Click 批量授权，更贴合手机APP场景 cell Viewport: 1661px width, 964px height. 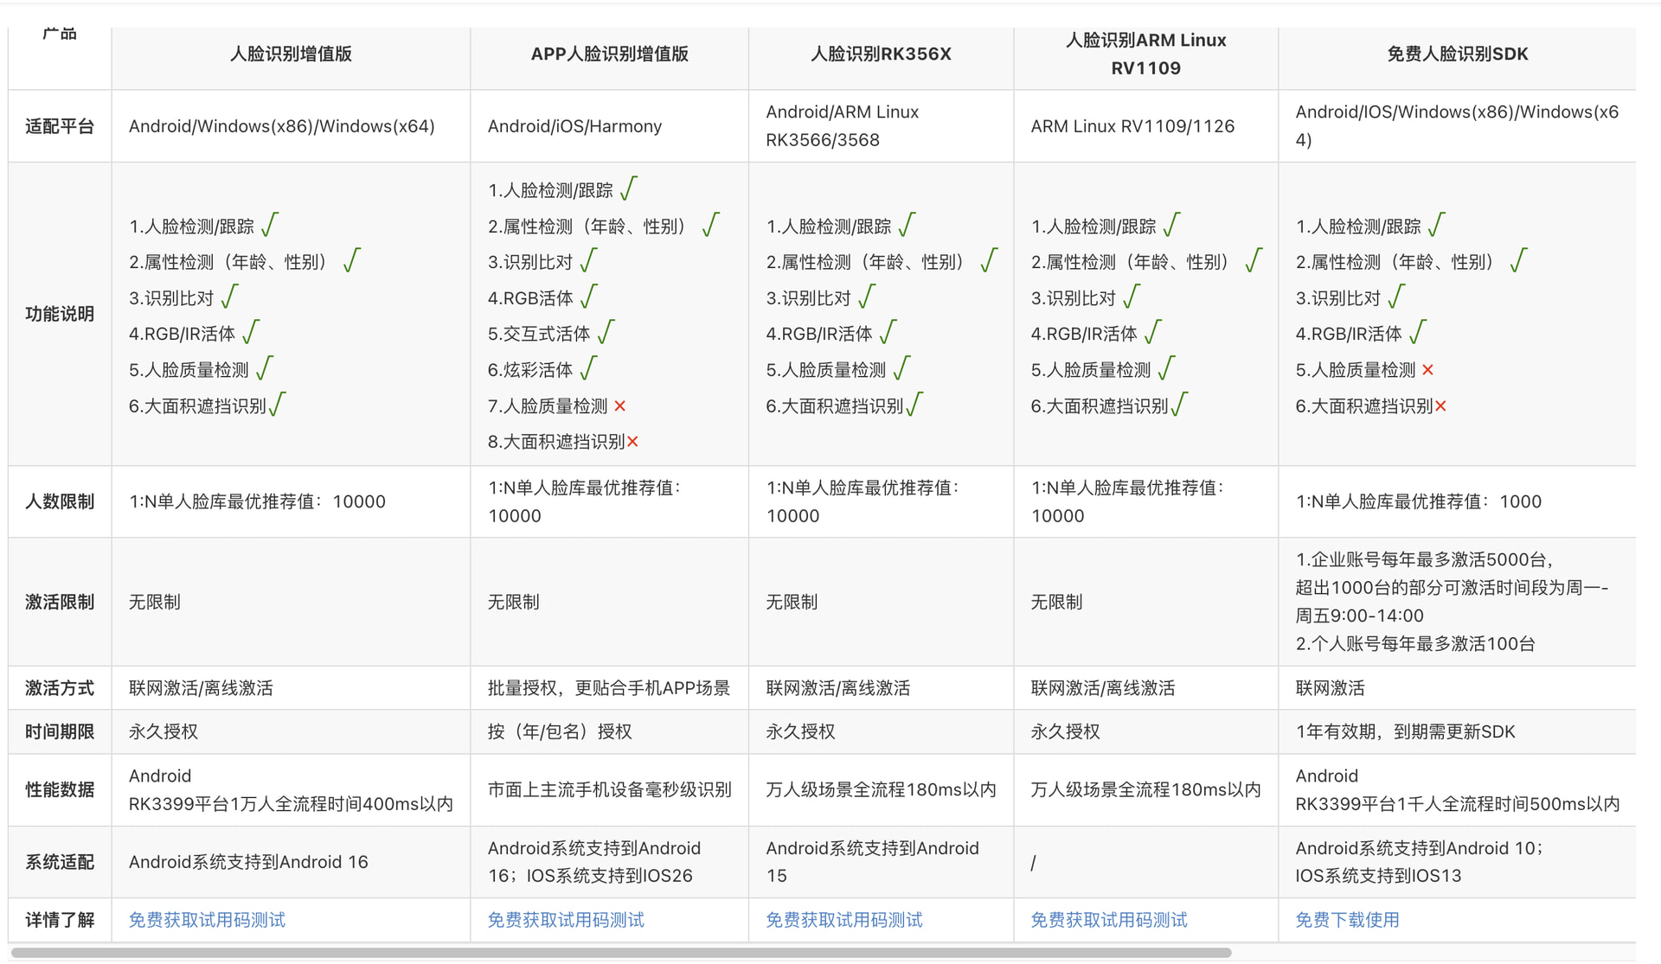(x=609, y=688)
